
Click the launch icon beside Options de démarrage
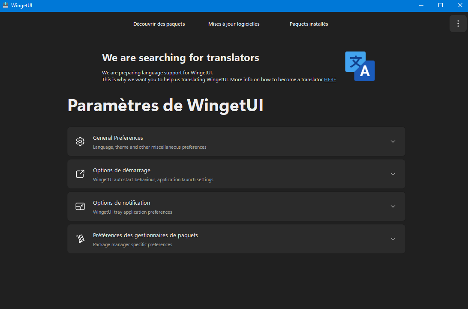80,174
